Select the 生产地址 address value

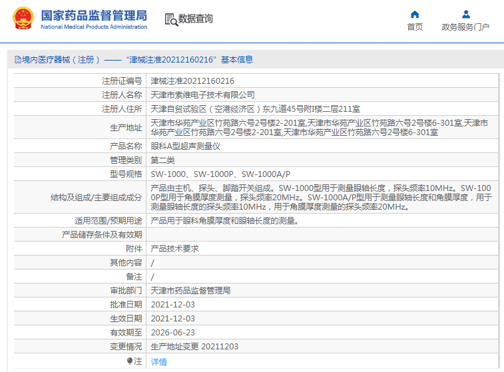click(x=319, y=128)
